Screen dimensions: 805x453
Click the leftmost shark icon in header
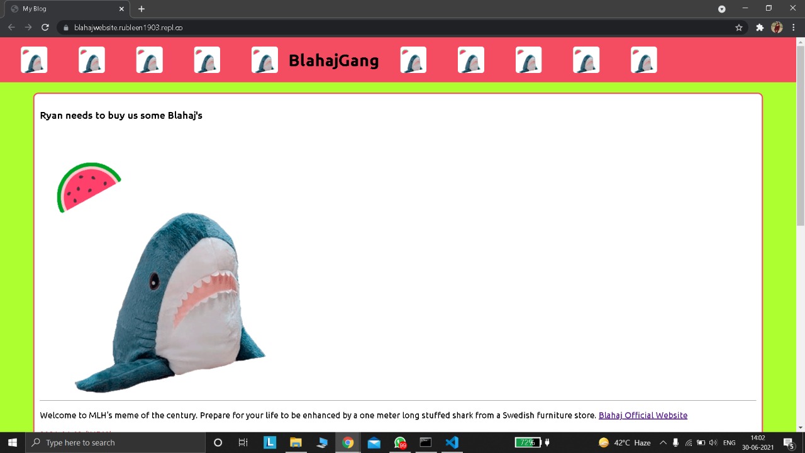click(x=34, y=60)
